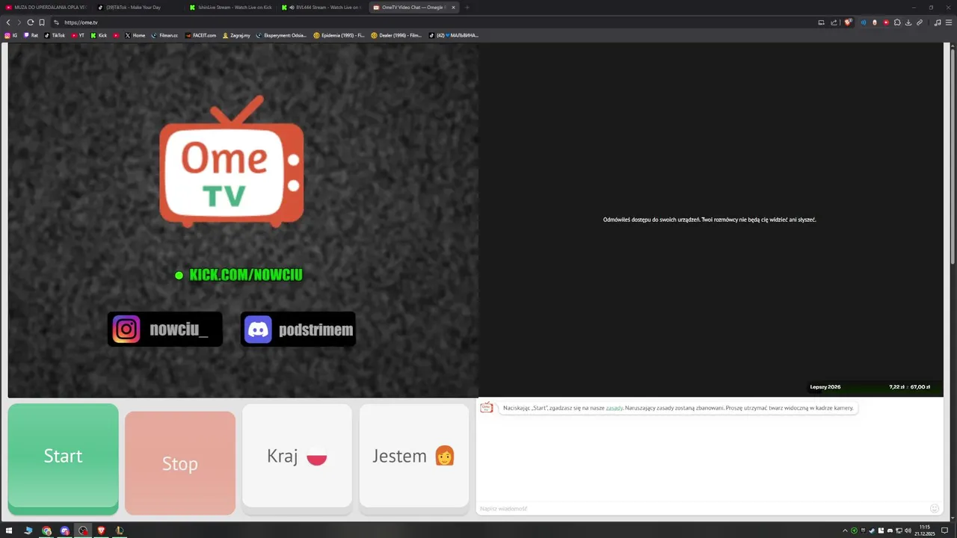Click the blue sound extension icon

pos(864,22)
